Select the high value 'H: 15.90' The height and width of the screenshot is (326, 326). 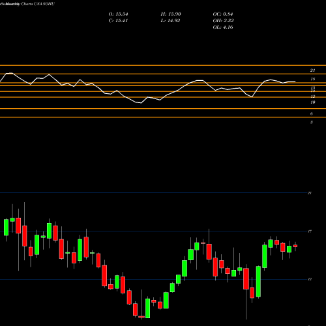point(171,14)
